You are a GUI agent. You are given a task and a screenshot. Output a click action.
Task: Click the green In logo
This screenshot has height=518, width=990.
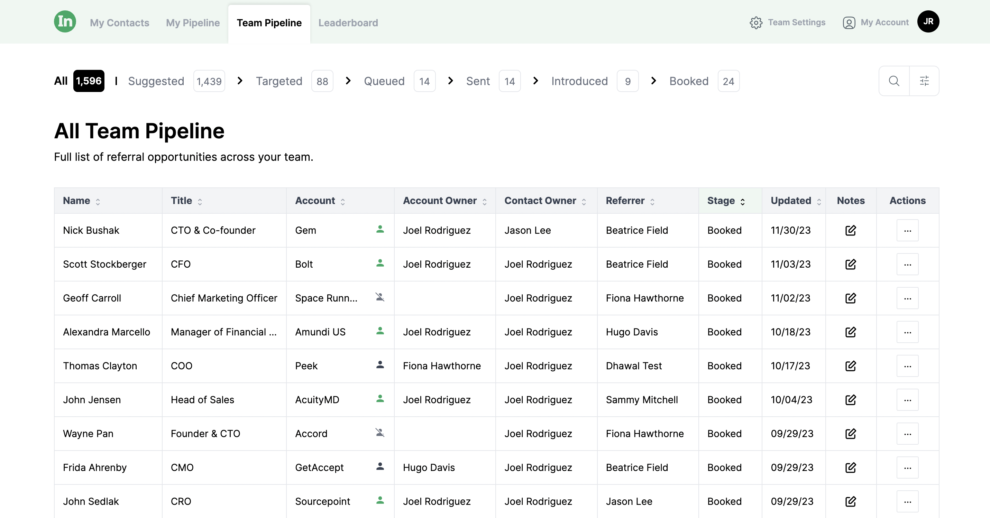pos(65,21)
